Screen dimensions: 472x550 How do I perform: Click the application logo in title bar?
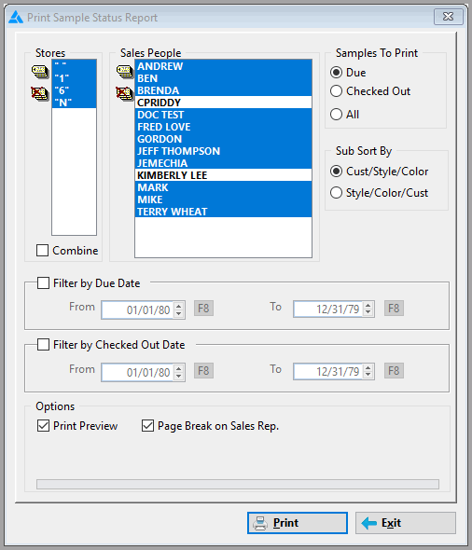coord(16,17)
